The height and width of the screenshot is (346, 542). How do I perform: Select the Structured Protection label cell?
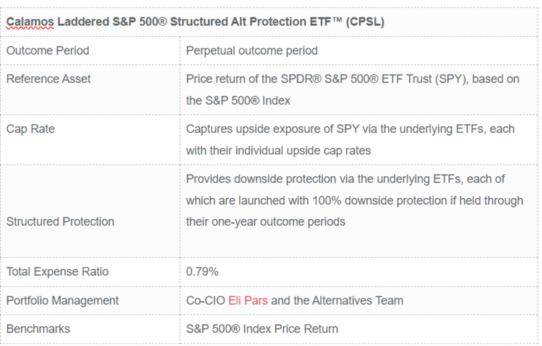[60, 222]
